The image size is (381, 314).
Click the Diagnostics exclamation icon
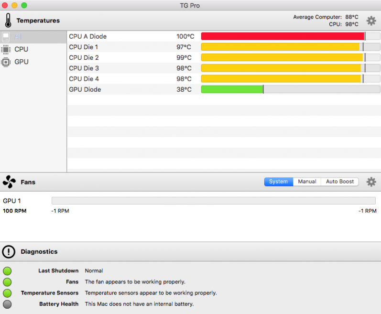(x=9, y=251)
